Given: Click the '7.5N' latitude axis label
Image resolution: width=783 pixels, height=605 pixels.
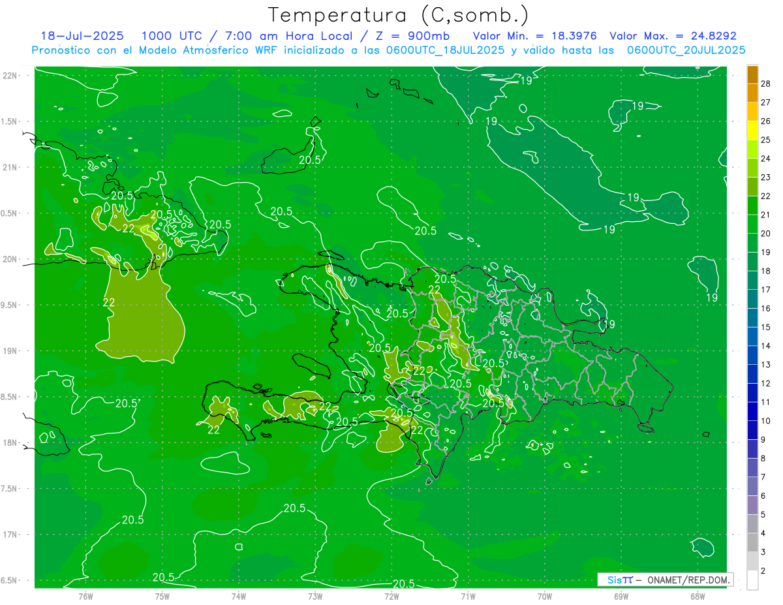Looking at the screenshot, I should pyautogui.click(x=10, y=488).
